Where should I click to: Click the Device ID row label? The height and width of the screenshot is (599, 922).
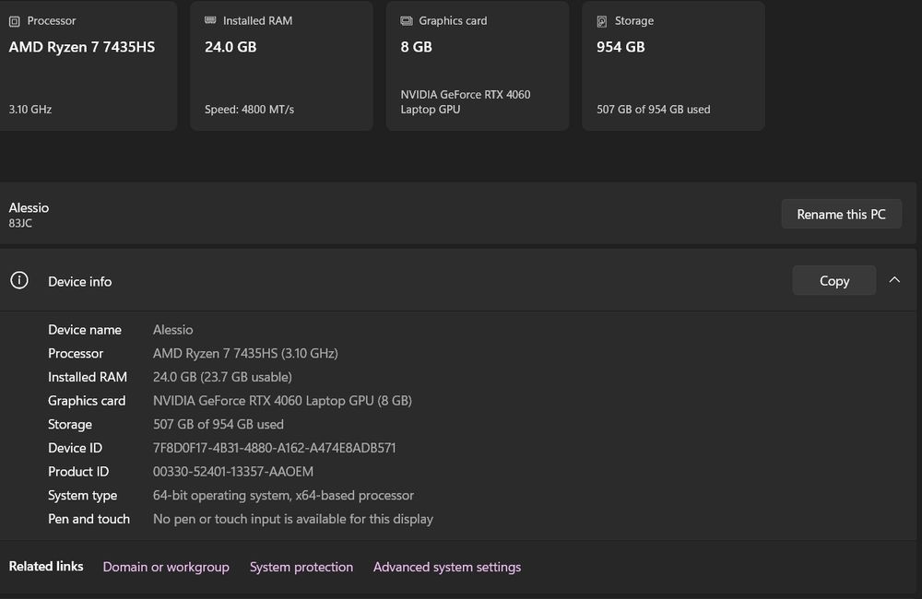point(76,448)
